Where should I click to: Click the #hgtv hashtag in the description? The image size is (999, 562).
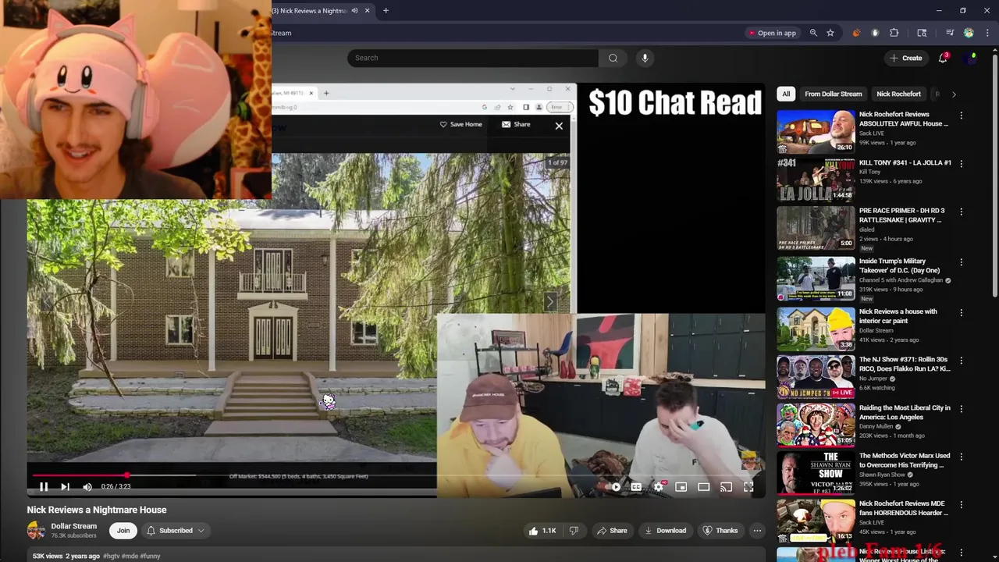tap(112, 556)
